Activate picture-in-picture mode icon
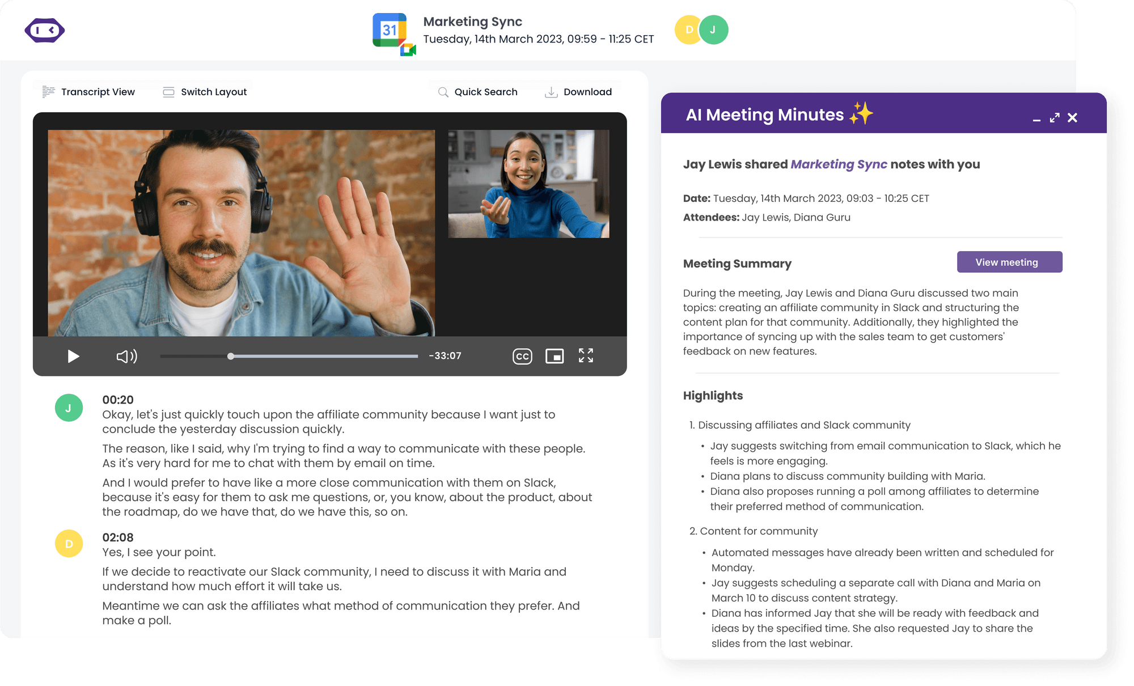 pos(555,356)
